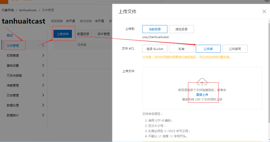Expand the 基础设置 chevron
The width and height of the screenshot is (270, 142).
point(43,65)
